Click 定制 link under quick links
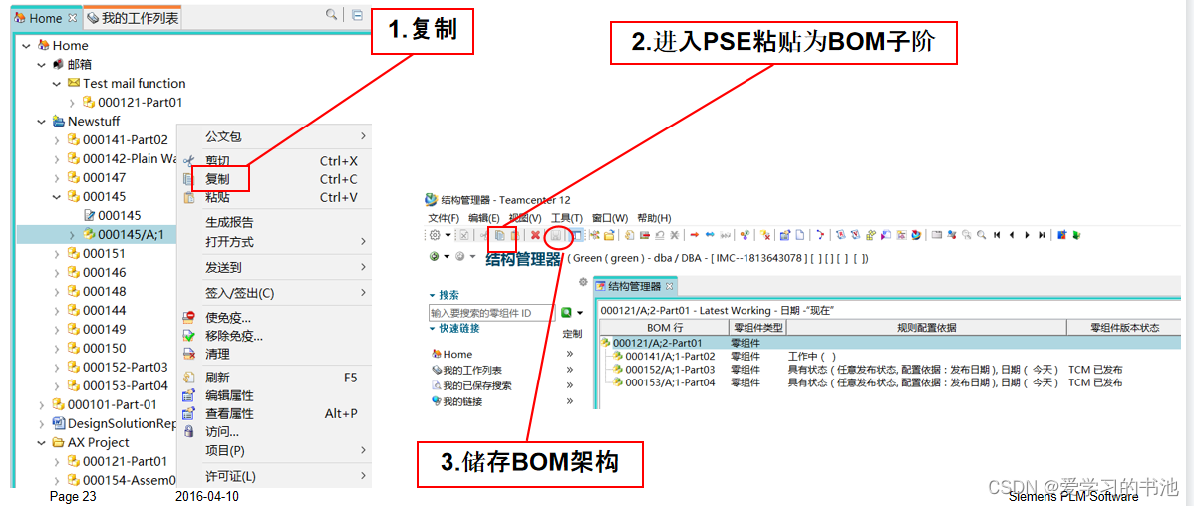 (572, 334)
